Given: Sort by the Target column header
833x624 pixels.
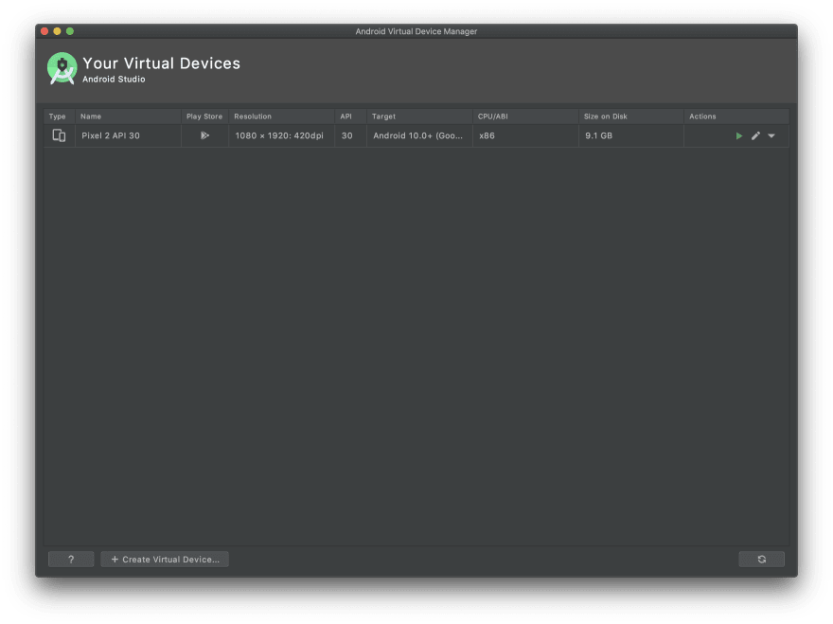Looking at the screenshot, I should (x=419, y=116).
